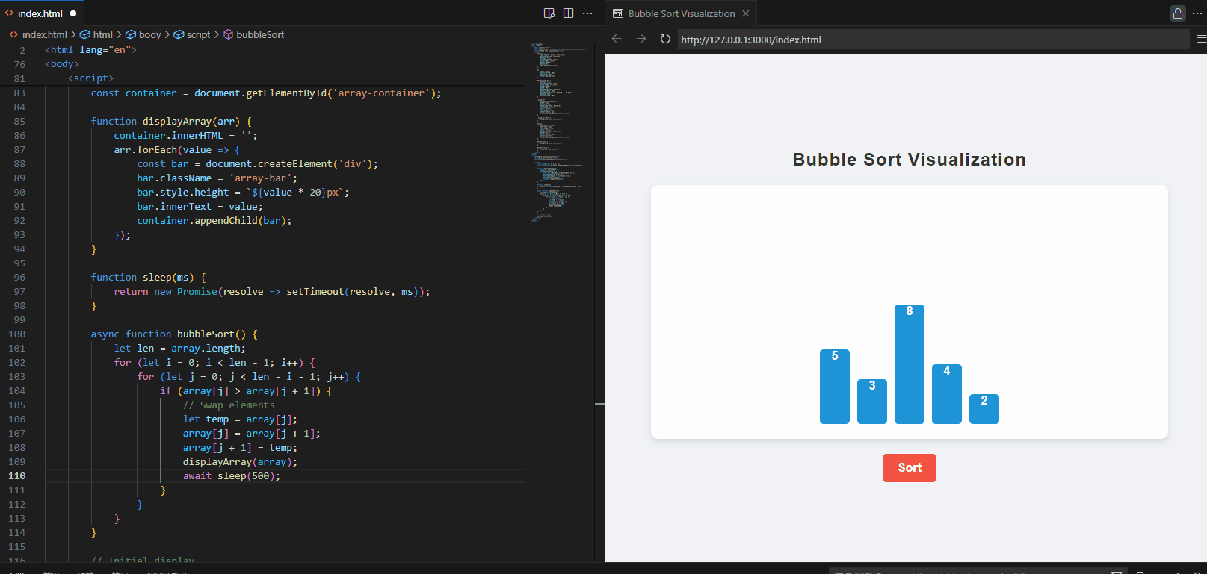
Task: Open the ellipsis menu beside the lock icon
Action: click(x=1197, y=13)
